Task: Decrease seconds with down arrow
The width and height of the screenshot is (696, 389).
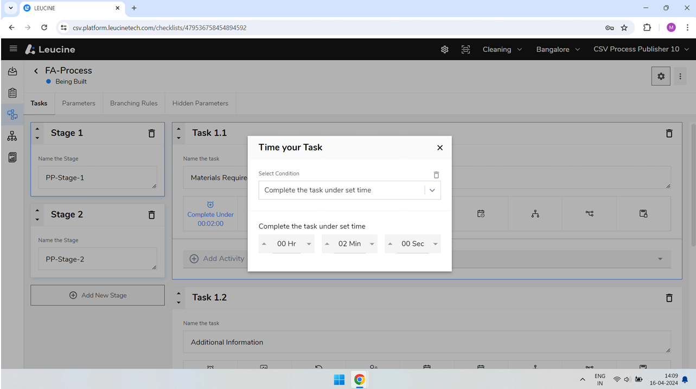Action: 436,244
